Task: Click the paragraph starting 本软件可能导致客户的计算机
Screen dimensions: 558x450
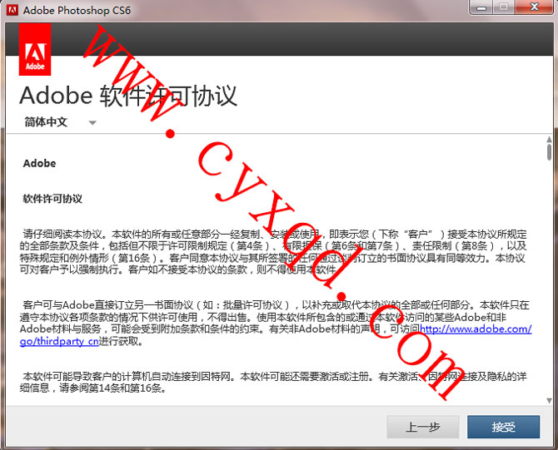Action: (x=273, y=382)
